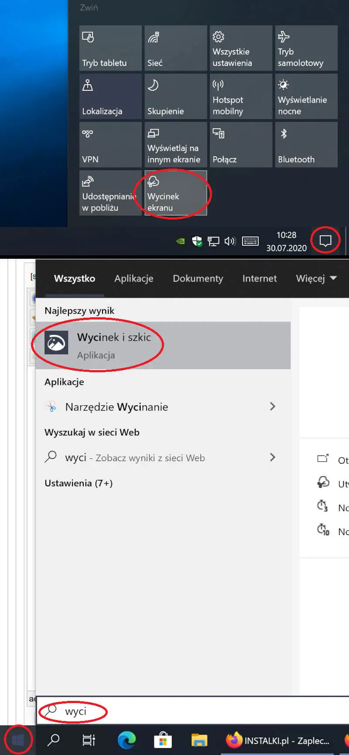
Task: Open Wycinek i szkic best result
Action: coord(163,345)
